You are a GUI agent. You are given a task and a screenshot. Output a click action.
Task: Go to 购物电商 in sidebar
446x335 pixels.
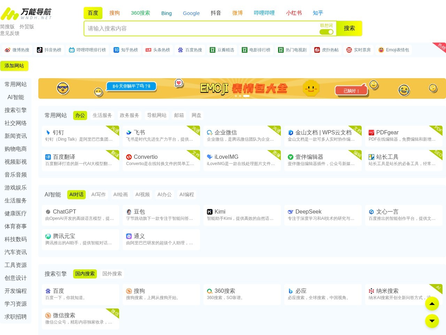coord(16,149)
